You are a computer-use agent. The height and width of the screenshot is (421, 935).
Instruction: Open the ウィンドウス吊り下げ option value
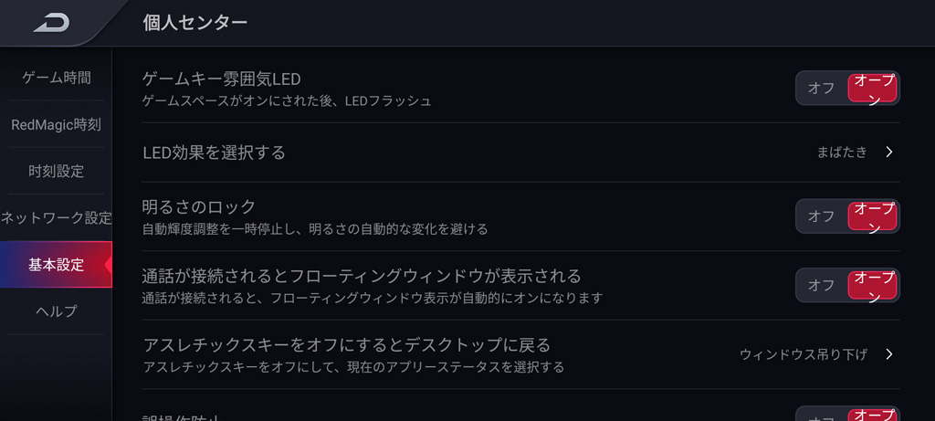click(x=803, y=354)
